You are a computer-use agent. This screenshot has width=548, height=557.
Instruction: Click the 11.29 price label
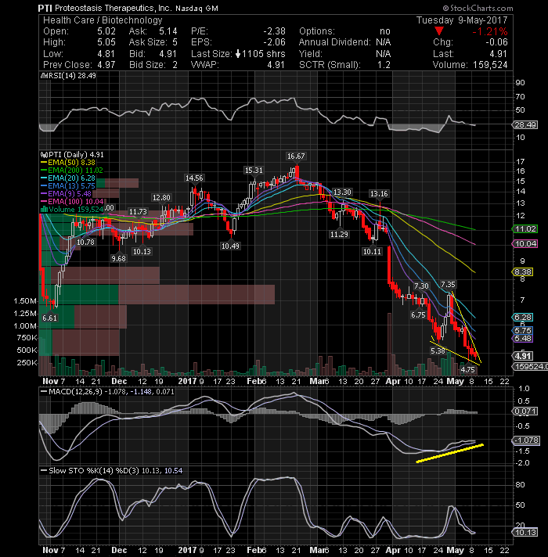(339, 234)
